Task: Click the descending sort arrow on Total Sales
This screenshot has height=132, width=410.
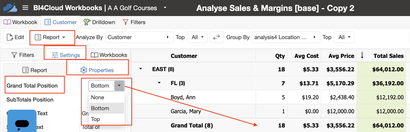Action: (362, 55)
